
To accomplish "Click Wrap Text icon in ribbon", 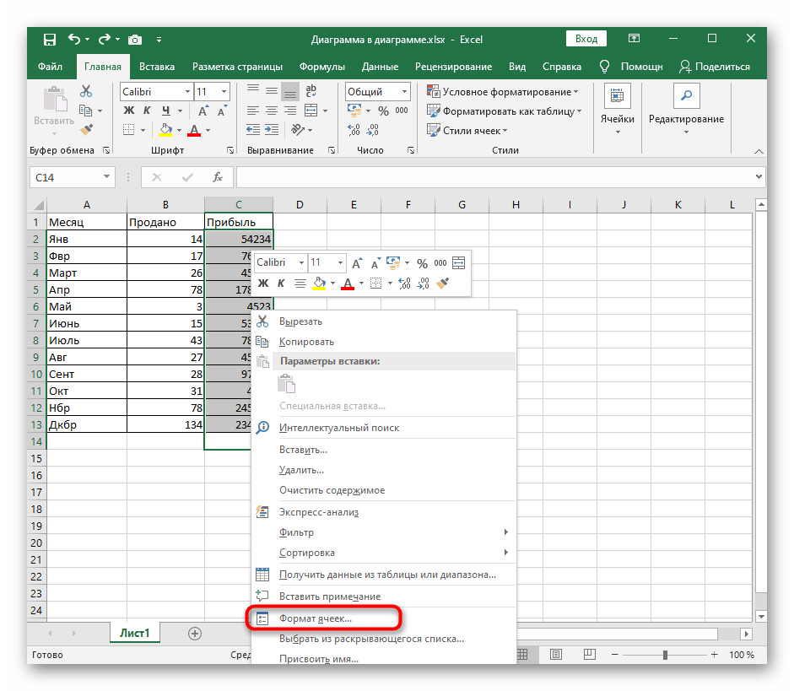I will pos(311,91).
